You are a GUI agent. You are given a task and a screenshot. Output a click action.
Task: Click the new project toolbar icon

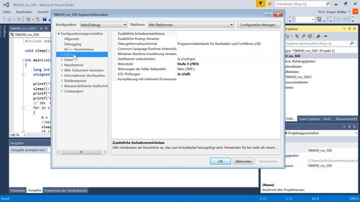(28, 20)
